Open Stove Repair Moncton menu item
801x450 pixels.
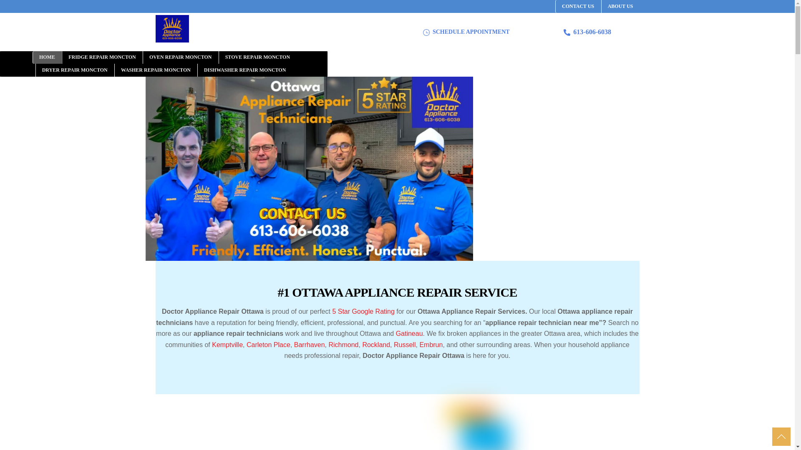pyautogui.click(x=257, y=57)
